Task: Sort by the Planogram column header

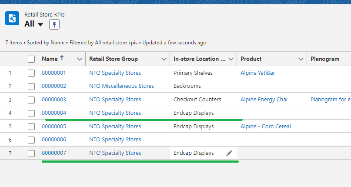Action: 325,59
